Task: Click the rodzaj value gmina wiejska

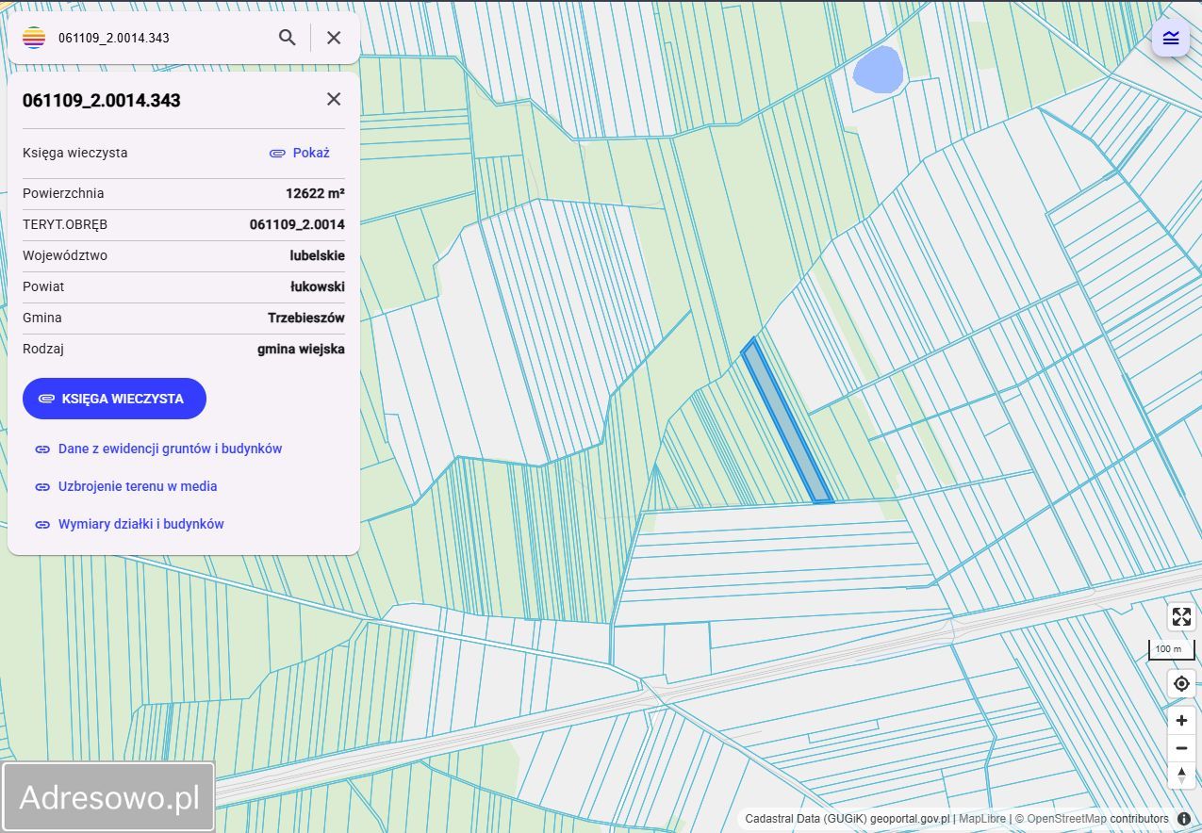Action: coord(301,349)
